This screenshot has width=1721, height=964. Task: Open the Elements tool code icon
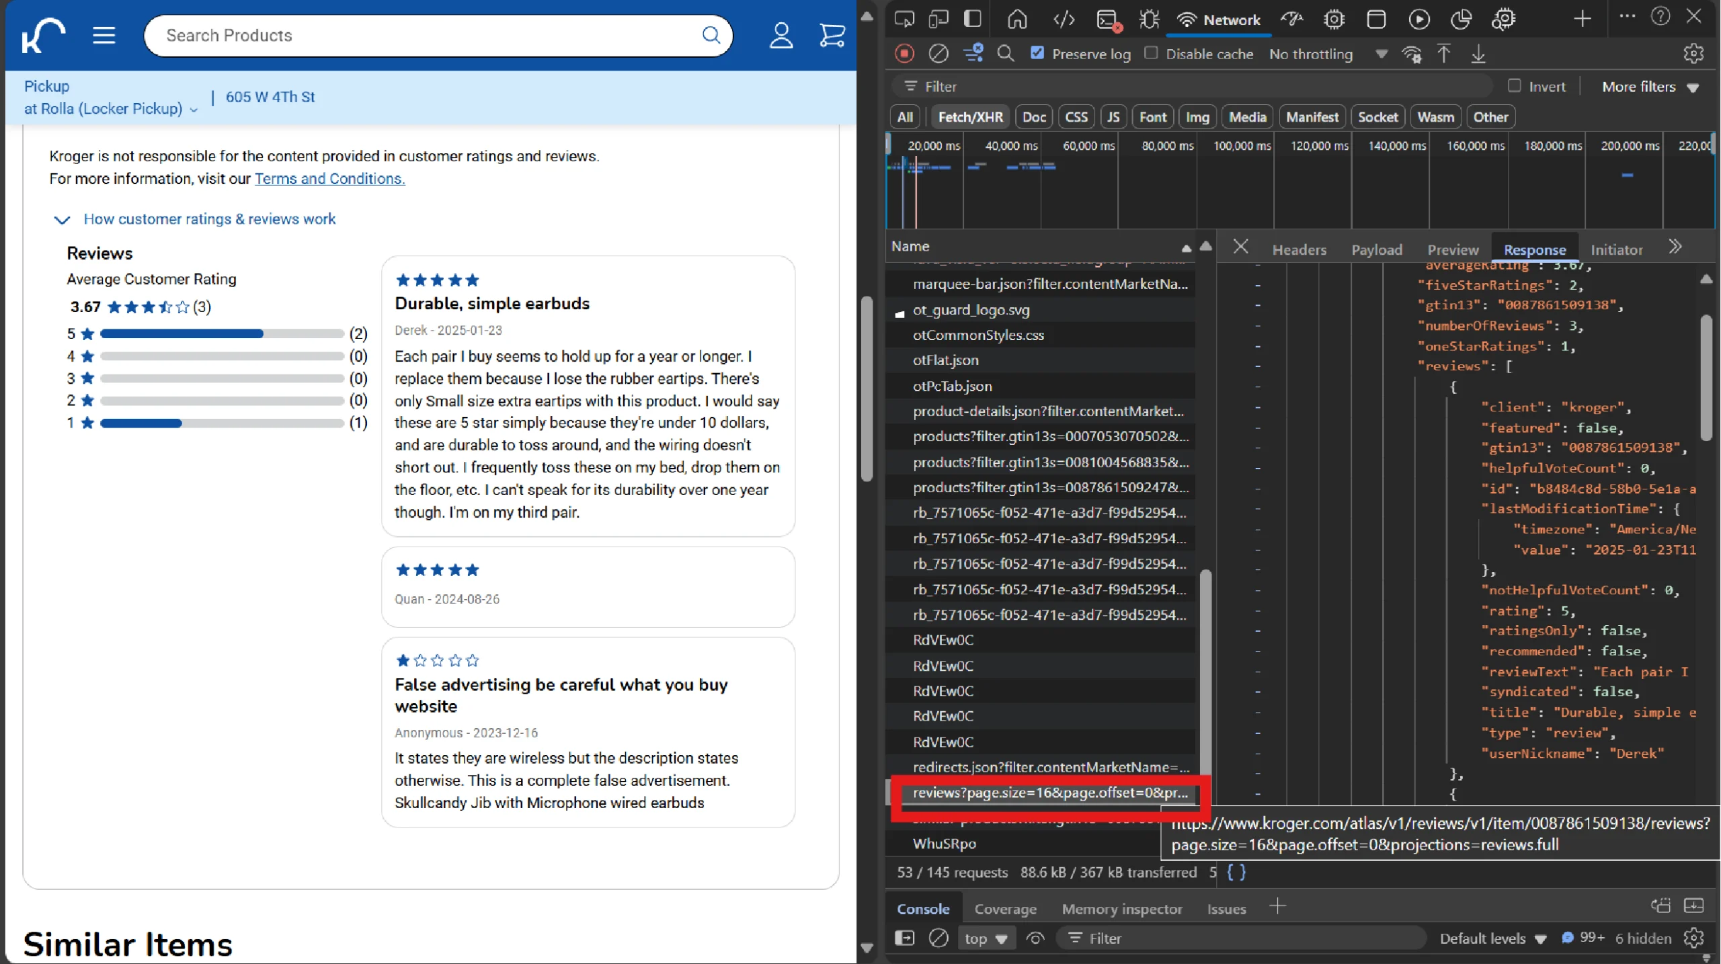pos(1063,19)
